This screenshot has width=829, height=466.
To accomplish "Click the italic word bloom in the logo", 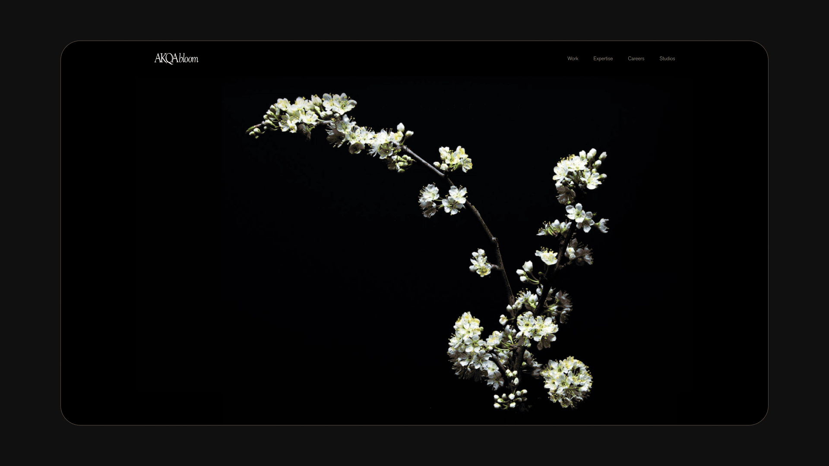I will (x=189, y=59).
